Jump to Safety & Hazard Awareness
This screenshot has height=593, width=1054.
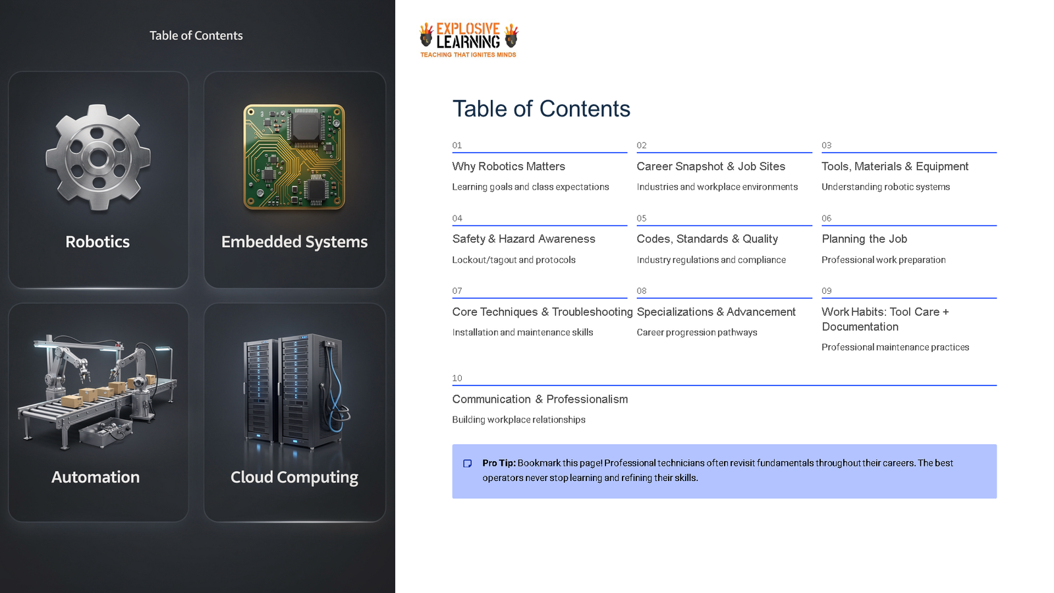[523, 239]
